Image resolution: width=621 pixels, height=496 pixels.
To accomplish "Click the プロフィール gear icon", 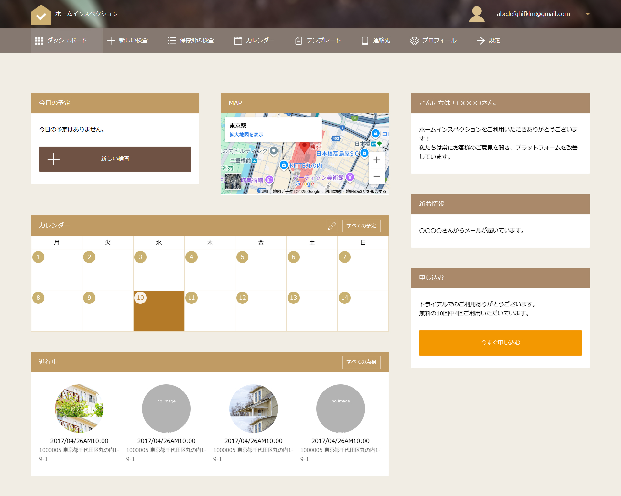I will (x=414, y=40).
